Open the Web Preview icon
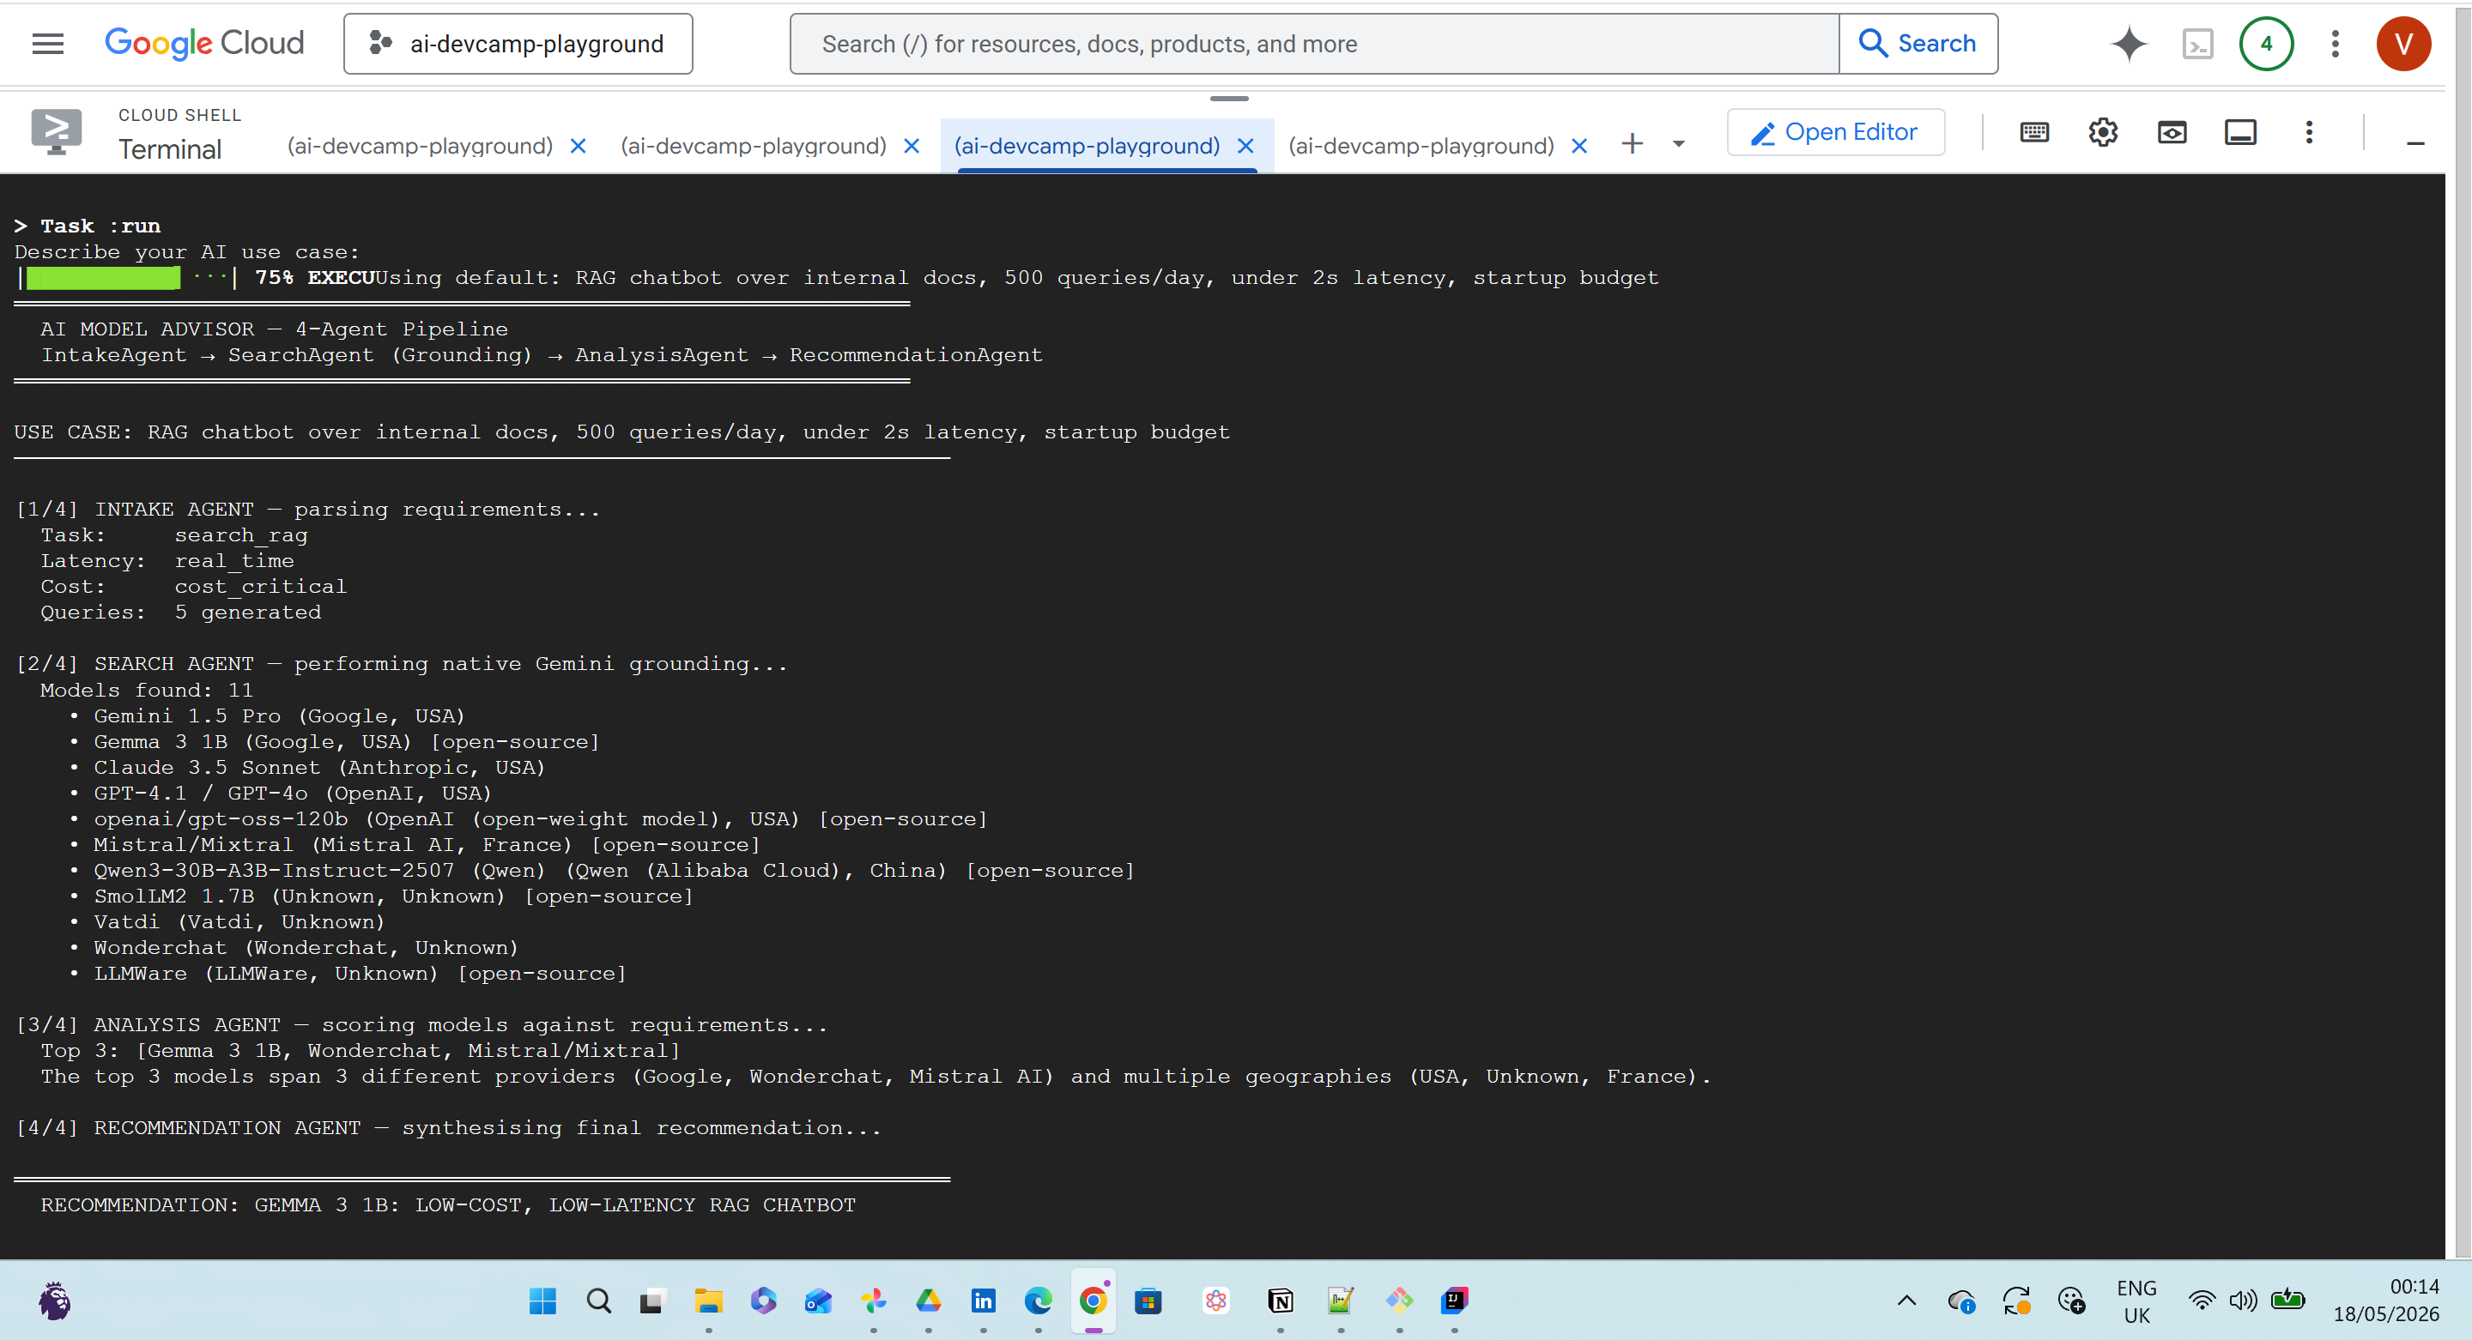This screenshot has height=1340, width=2472. (2172, 132)
